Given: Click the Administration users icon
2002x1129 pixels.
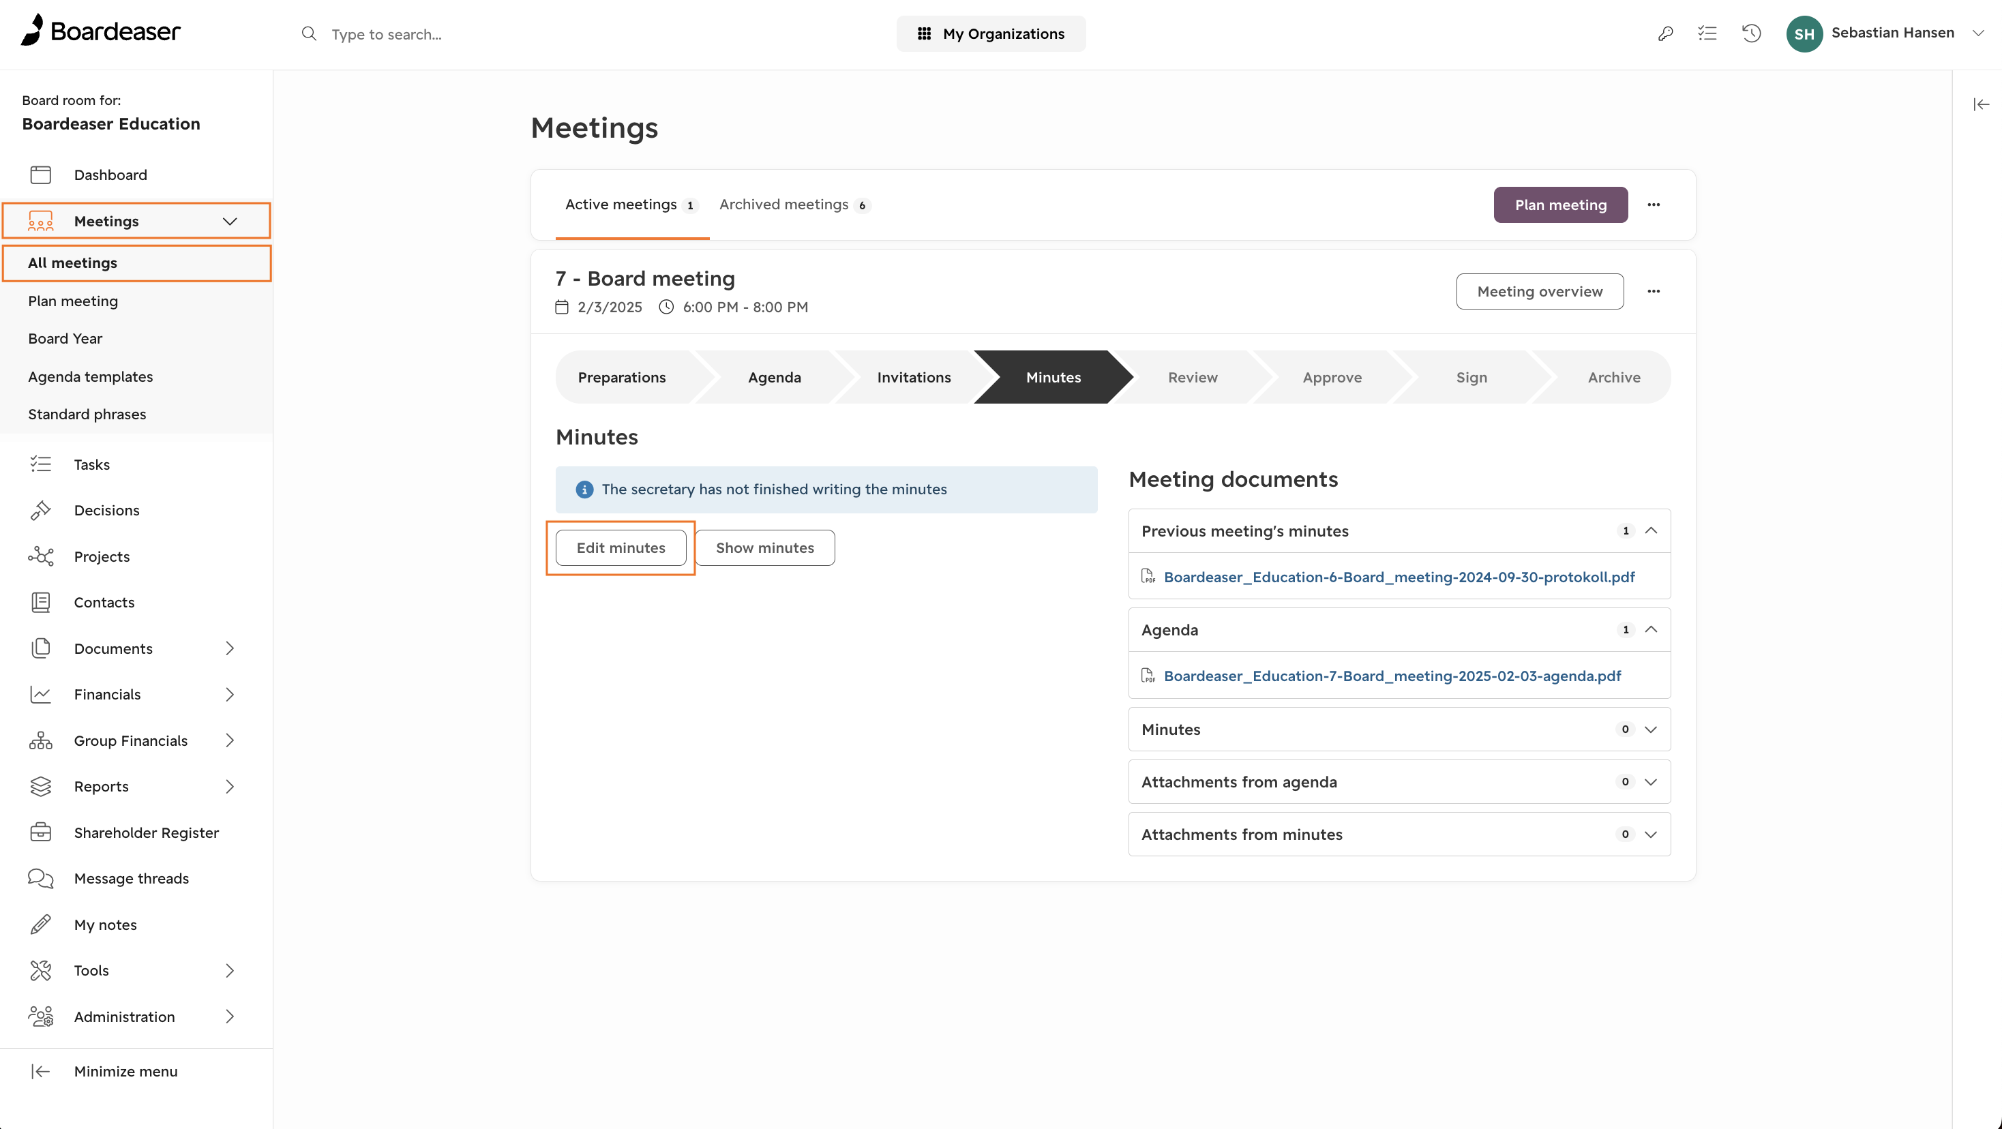Looking at the screenshot, I should coord(40,1017).
